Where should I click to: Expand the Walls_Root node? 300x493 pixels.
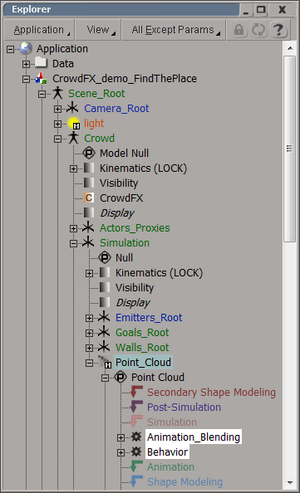[x=89, y=348]
